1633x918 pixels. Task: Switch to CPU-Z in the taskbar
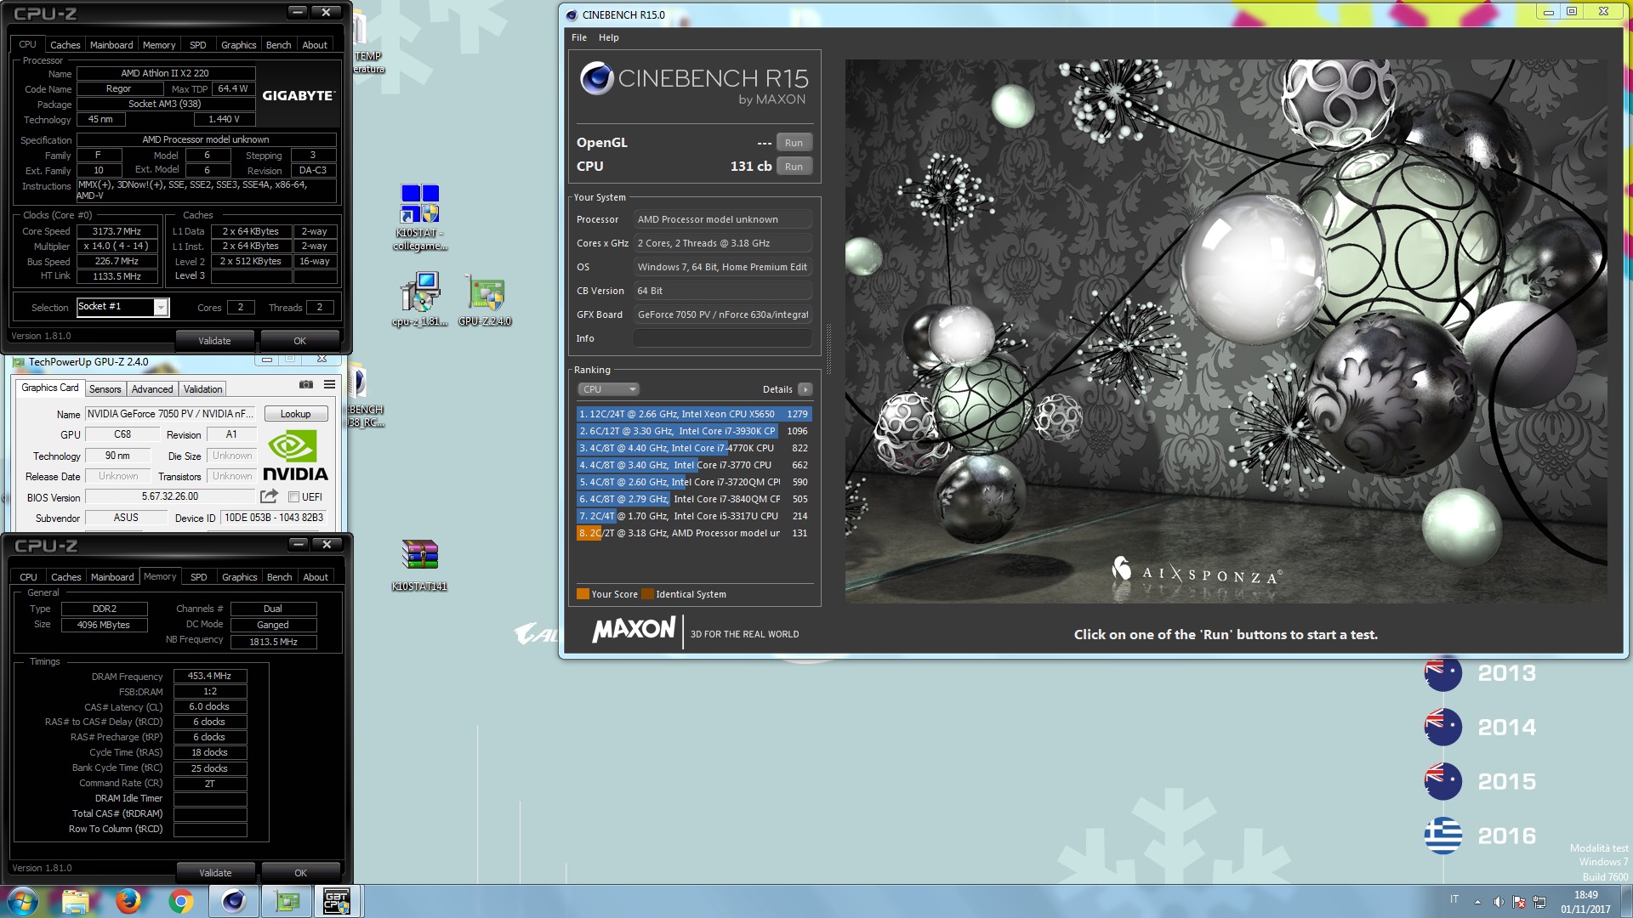pyautogui.click(x=337, y=901)
